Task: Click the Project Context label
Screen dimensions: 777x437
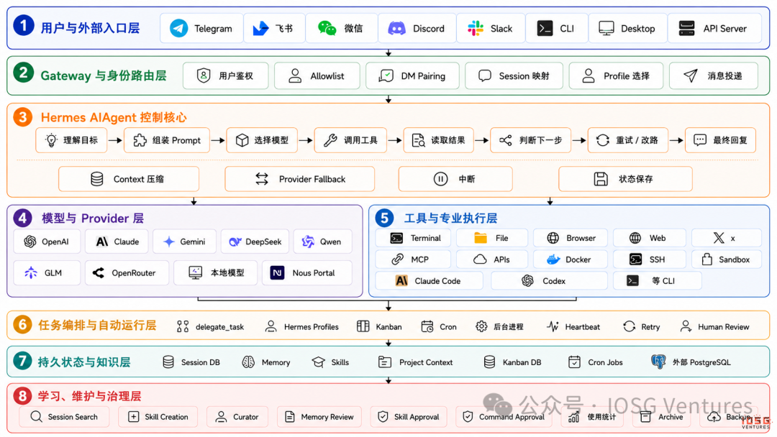Action: [x=426, y=362]
